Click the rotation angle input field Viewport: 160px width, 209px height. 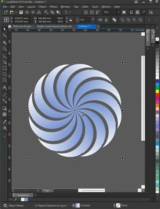(85, 20)
